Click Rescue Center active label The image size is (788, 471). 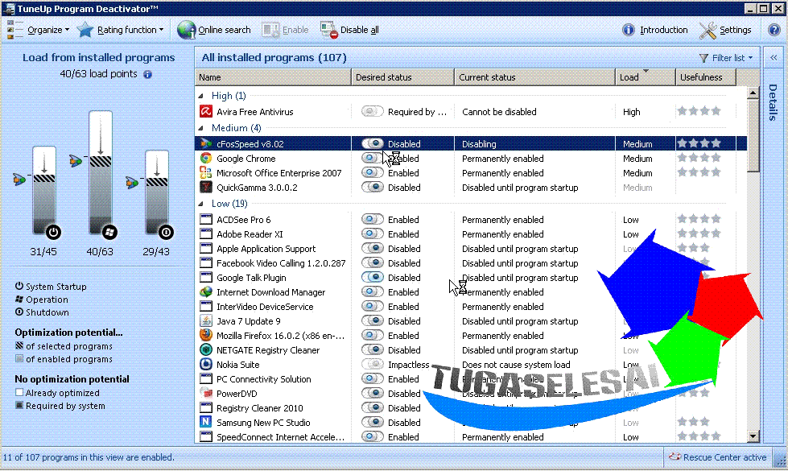pos(724,457)
